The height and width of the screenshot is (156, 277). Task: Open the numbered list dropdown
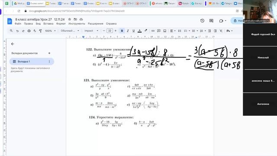(x=203, y=31)
